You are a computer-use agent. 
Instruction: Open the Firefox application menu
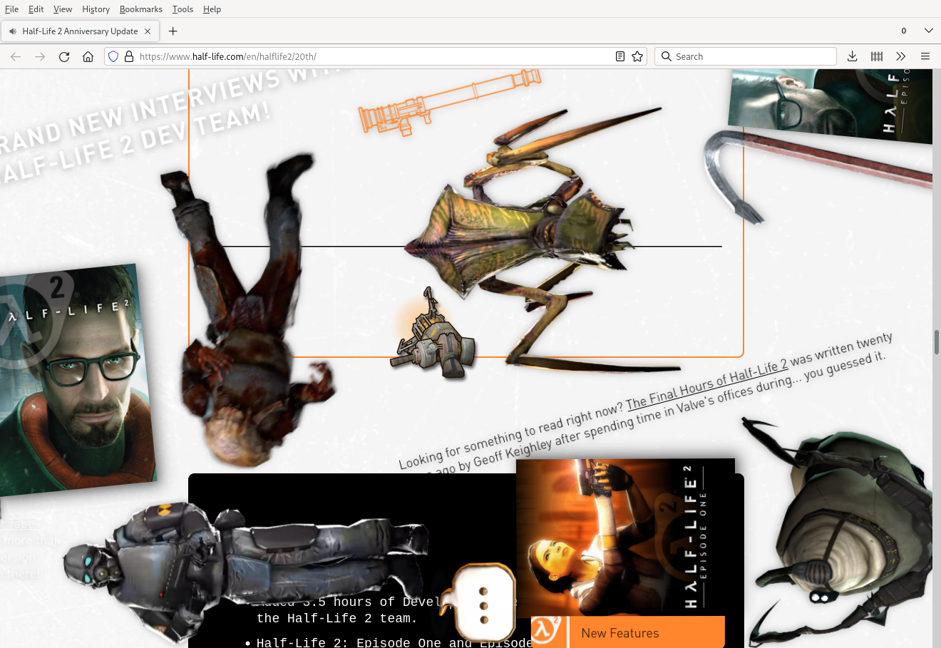click(x=925, y=56)
